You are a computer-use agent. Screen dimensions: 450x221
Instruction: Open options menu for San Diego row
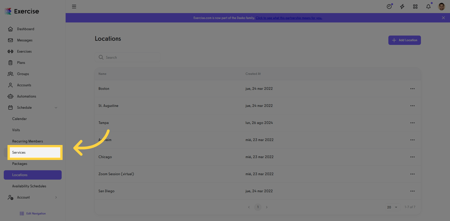point(412,191)
